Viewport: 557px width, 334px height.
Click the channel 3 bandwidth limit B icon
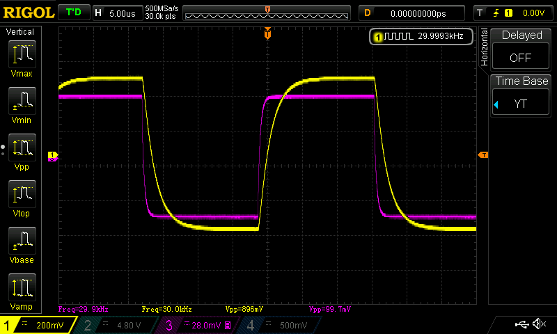pos(228,326)
